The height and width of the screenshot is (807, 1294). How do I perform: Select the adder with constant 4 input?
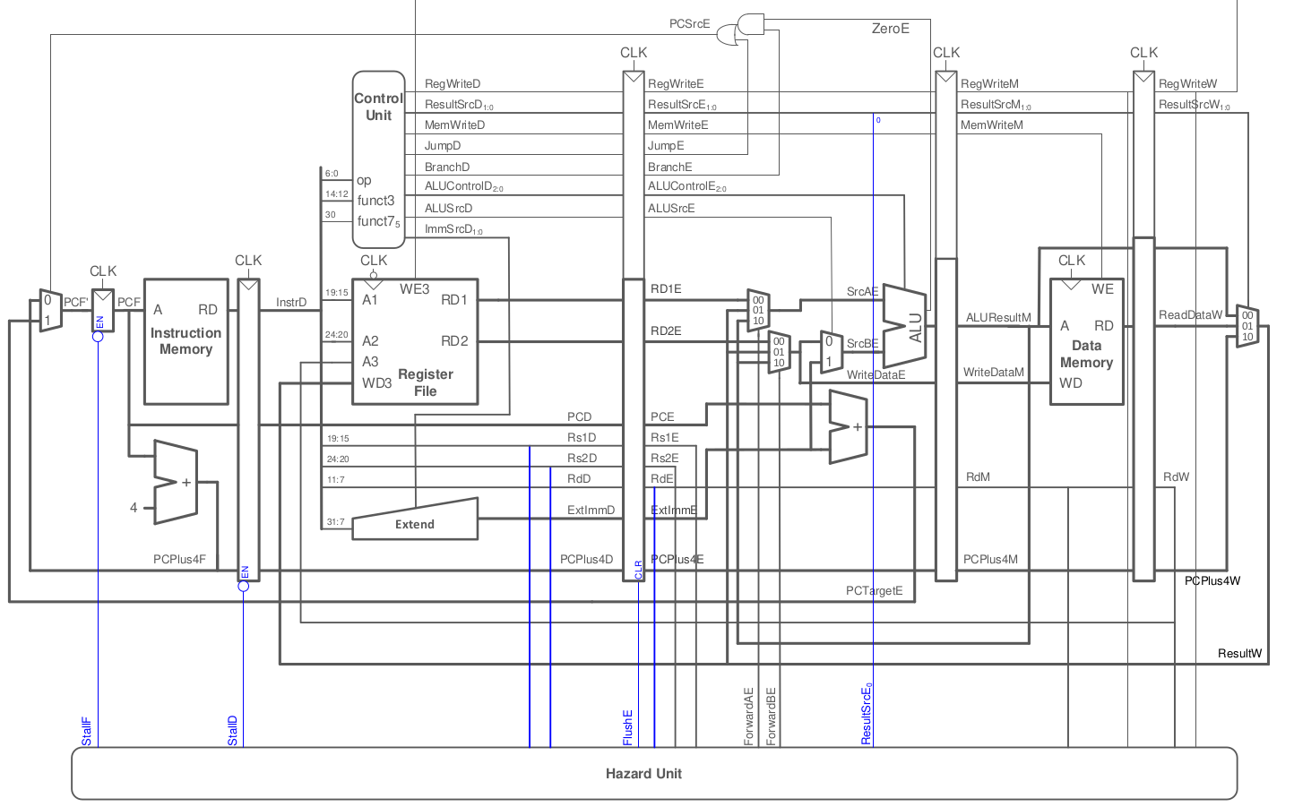(176, 482)
